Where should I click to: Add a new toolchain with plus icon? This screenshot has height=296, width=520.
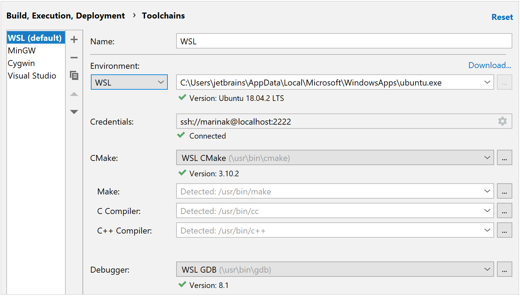(74, 39)
